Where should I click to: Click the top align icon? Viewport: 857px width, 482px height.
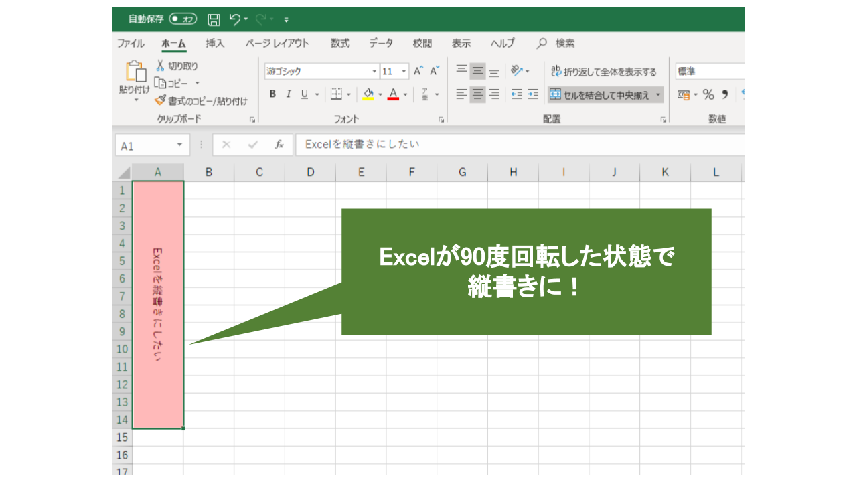coord(461,71)
